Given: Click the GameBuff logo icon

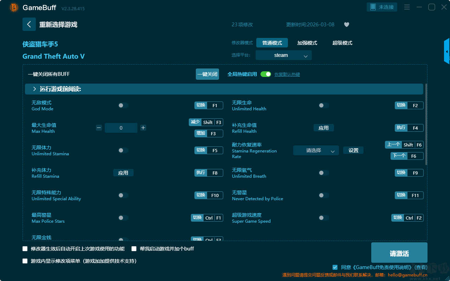Looking at the screenshot, I should (14, 7).
